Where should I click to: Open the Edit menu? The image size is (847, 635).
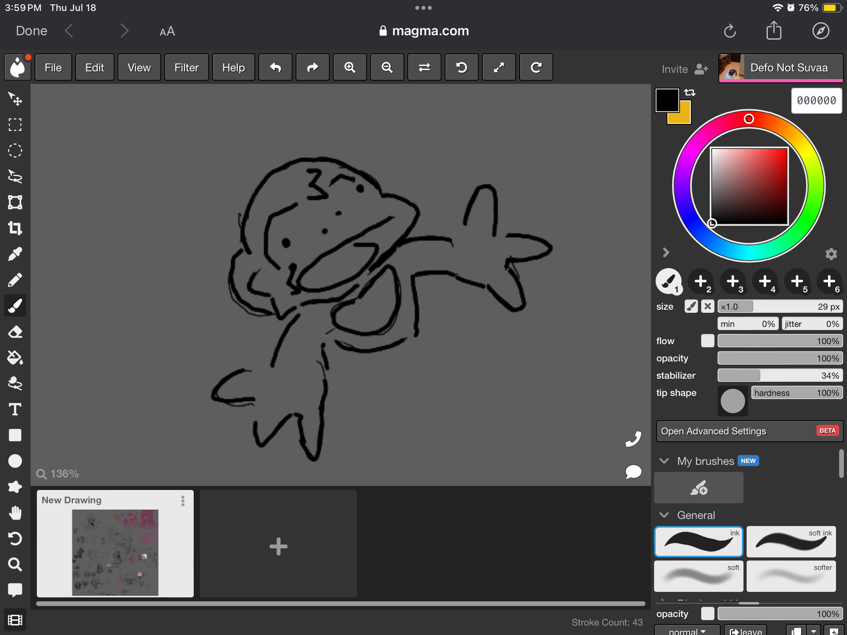[95, 67]
